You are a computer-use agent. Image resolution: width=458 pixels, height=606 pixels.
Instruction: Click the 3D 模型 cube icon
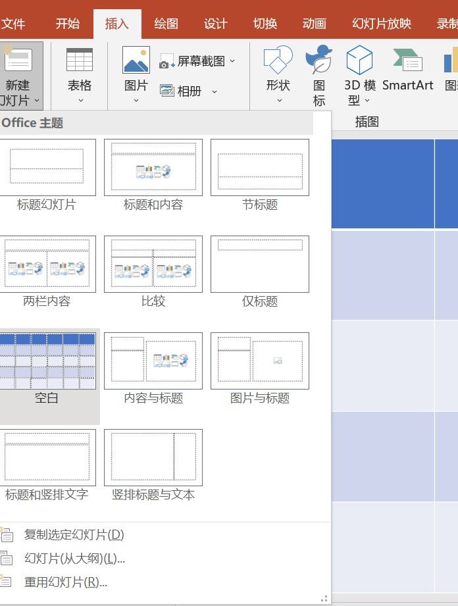(359, 59)
